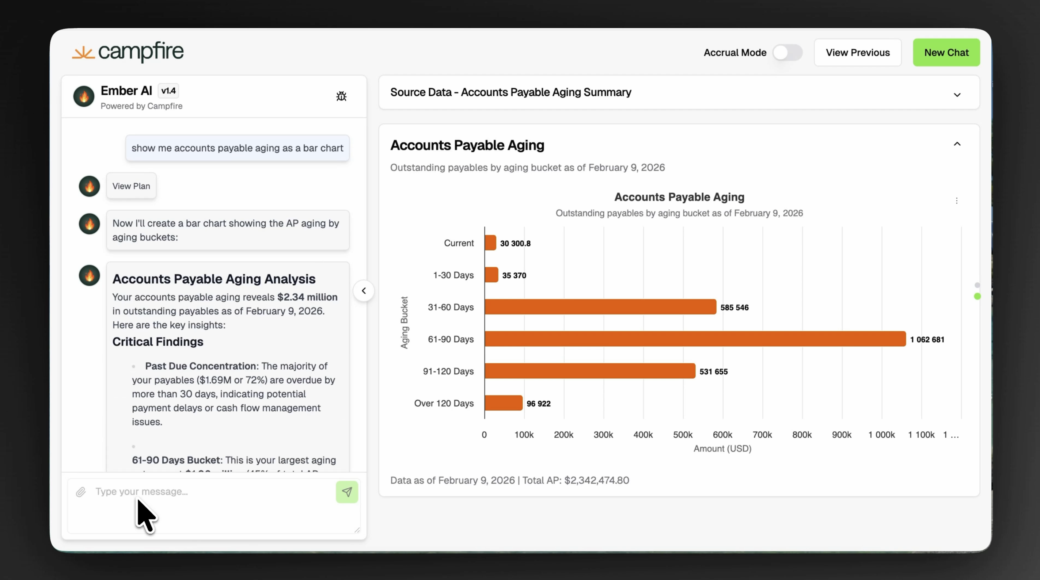Click the bug report icon
The height and width of the screenshot is (580, 1040).
341,96
